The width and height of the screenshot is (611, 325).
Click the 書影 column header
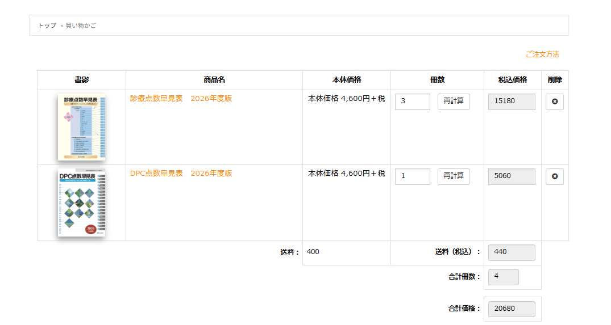pos(81,80)
